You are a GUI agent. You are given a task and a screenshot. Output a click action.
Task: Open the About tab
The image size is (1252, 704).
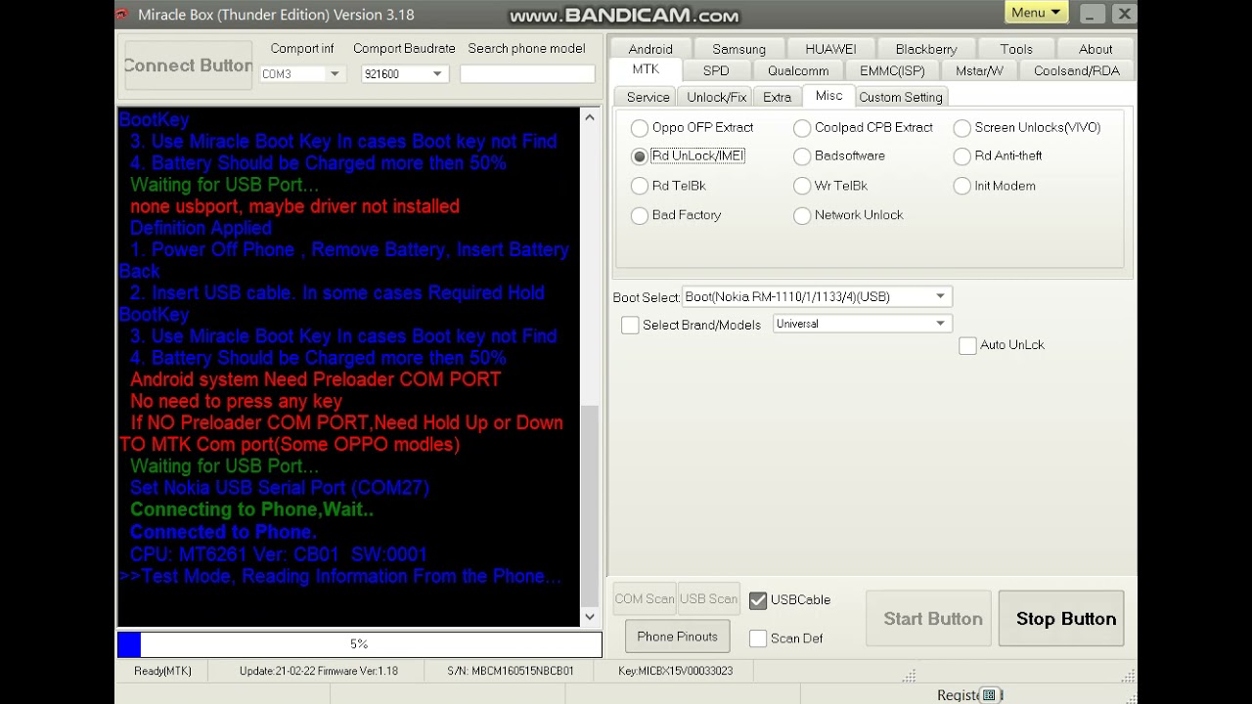pyautogui.click(x=1095, y=49)
